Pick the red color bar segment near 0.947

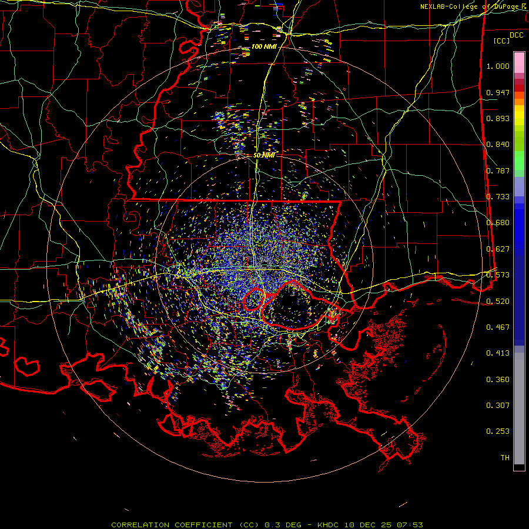[x=519, y=88]
